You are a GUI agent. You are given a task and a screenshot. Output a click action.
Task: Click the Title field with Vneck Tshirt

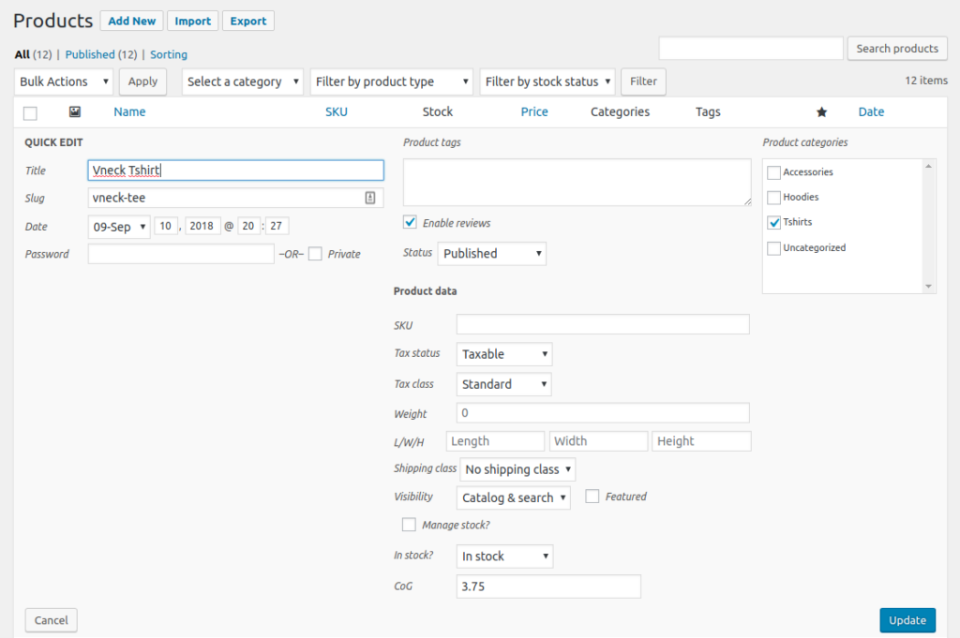point(235,171)
